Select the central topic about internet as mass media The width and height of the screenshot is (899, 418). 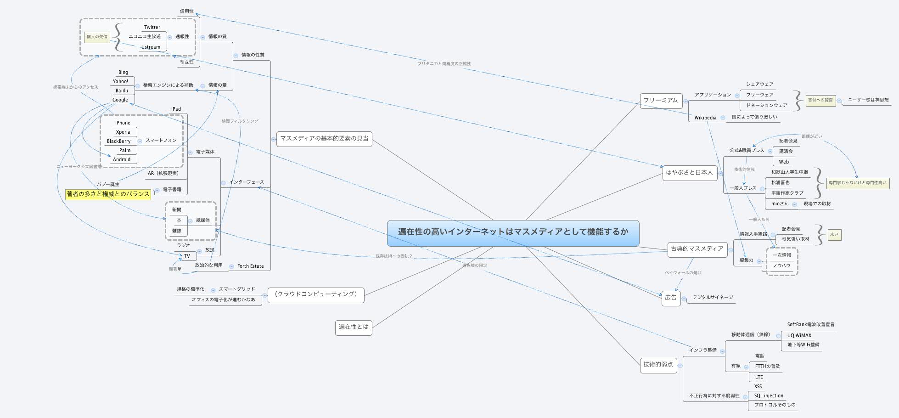(514, 233)
